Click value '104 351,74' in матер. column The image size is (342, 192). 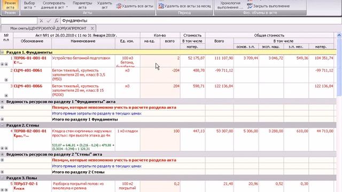pyautogui.click(x=324, y=58)
